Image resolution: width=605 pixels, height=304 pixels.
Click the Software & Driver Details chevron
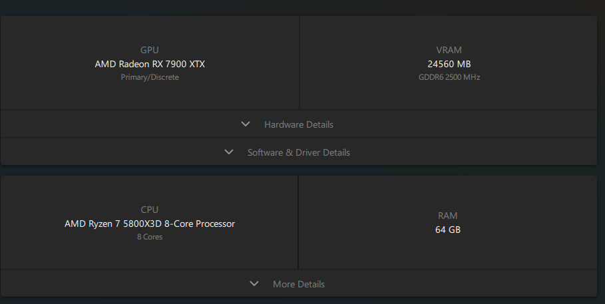229,152
